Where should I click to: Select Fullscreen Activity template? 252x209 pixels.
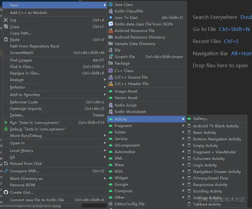pos(216,158)
